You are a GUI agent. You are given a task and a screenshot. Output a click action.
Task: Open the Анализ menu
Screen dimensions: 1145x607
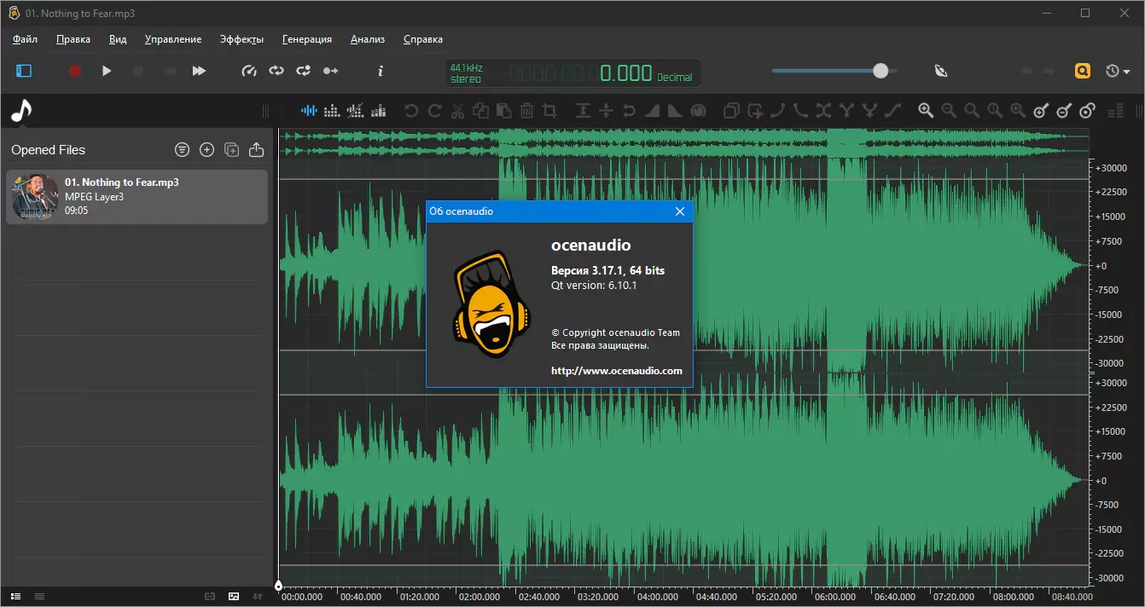(367, 39)
